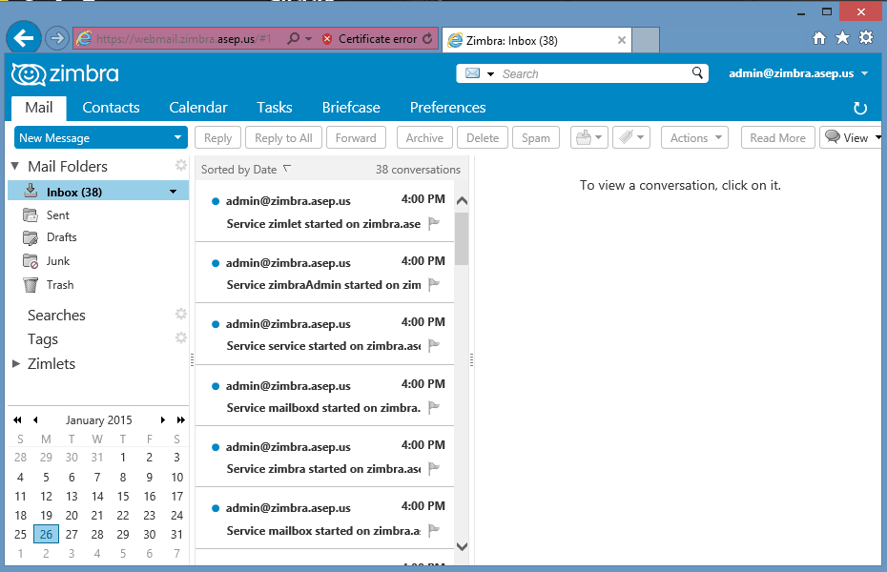This screenshot has width=887, height=572.
Task: Switch to the Contacts tab
Action: coord(111,108)
